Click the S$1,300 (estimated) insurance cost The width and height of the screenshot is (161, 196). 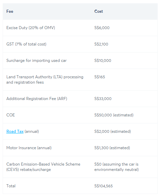point(112,148)
